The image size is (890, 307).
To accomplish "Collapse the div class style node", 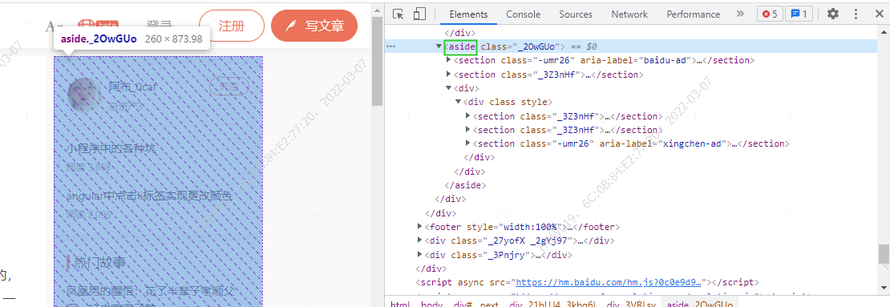I will click(x=458, y=102).
